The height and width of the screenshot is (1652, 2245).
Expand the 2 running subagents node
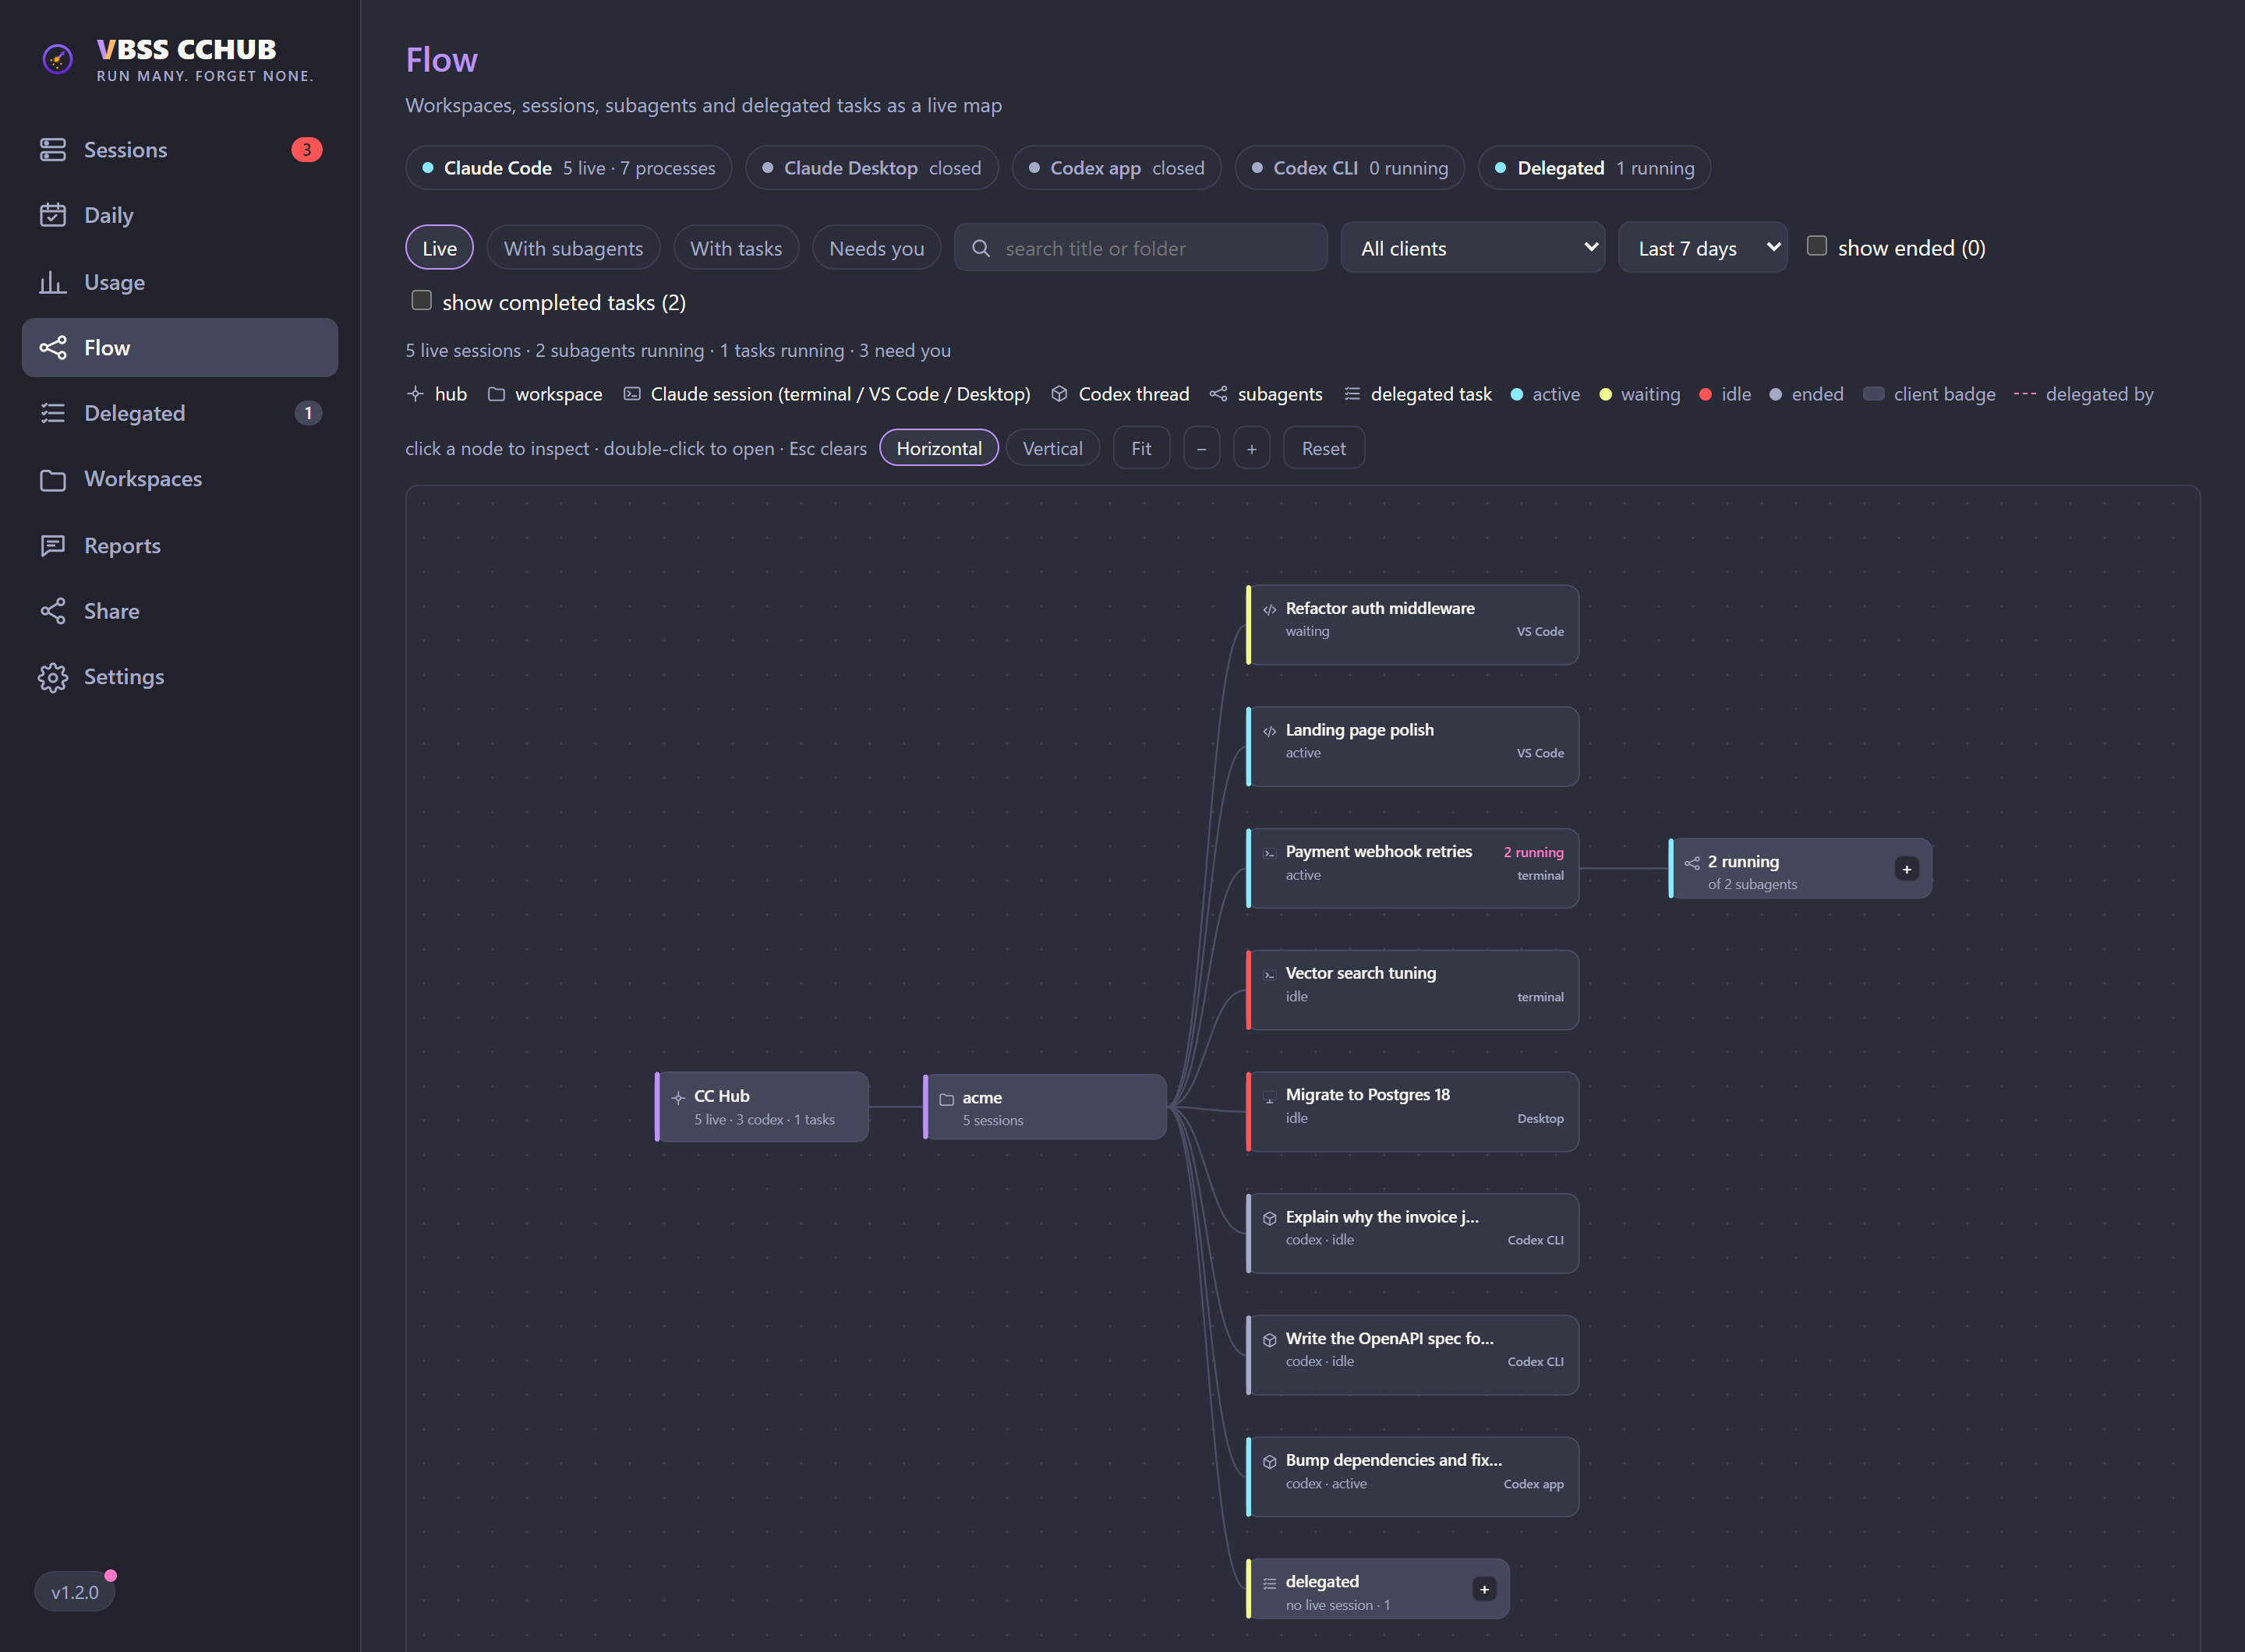click(x=1907, y=869)
